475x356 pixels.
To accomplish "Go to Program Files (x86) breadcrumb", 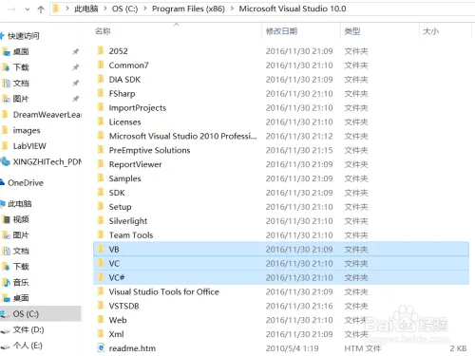I will point(188,9).
